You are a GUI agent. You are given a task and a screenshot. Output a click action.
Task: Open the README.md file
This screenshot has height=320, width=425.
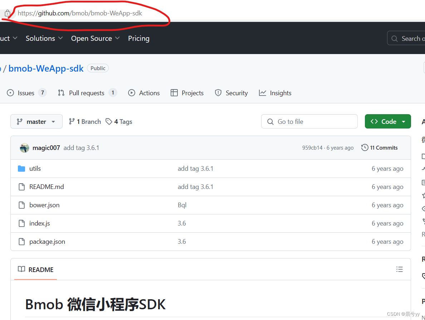tap(47, 187)
